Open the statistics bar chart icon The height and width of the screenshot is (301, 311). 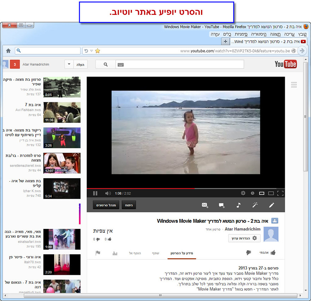115,253
